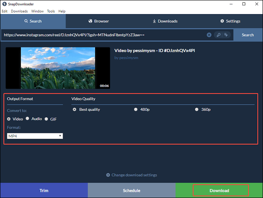Clear the URL with the X icon
Image resolution: width=263 pixels, height=198 pixels.
[209, 35]
